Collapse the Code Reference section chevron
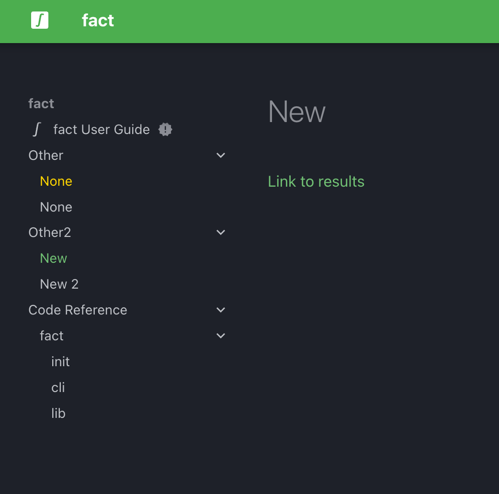The image size is (499, 494). click(221, 310)
